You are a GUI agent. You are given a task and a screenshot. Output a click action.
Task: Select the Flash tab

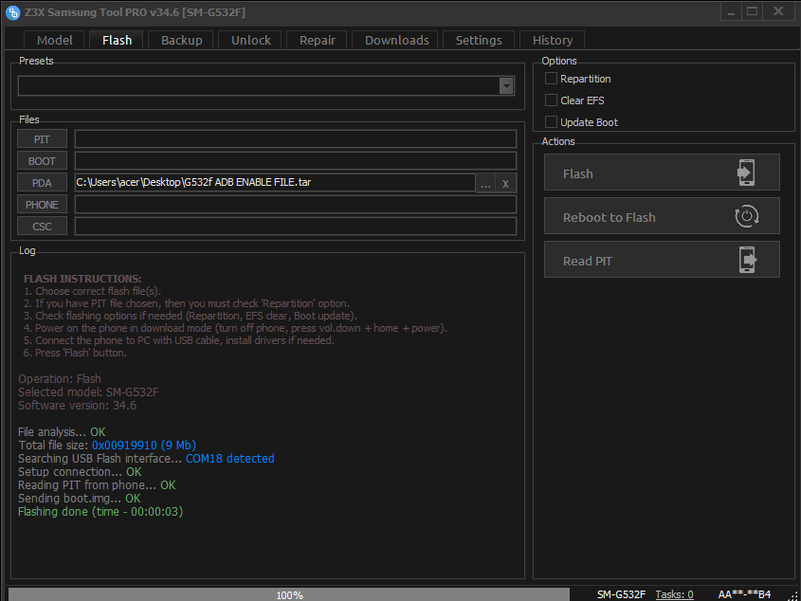click(x=117, y=40)
